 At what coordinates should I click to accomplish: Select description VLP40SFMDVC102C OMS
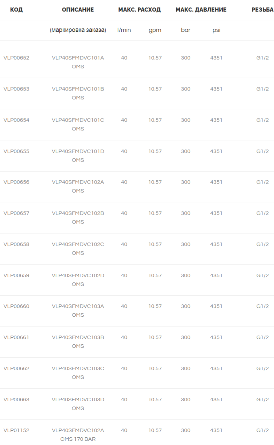pos(78,249)
